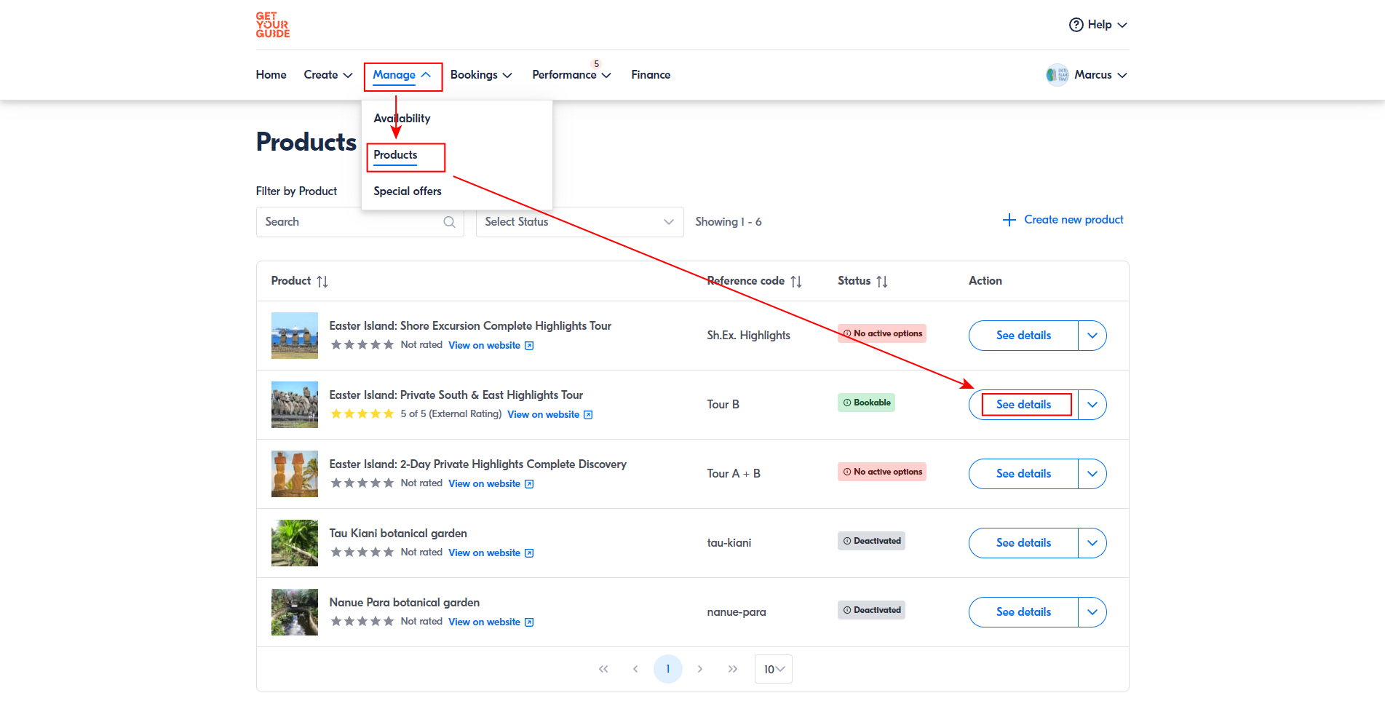The width and height of the screenshot is (1385, 701).
Task: See details for Private South & East tour
Action: pos(1023,405)
